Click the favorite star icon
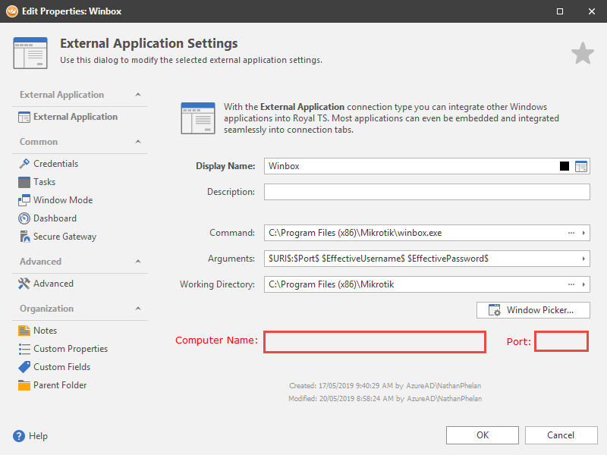Screen dimensions: 607x455 click(x=582, y=53)
